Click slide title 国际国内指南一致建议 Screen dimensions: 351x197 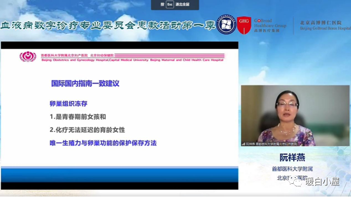pyautogui.click(x=85, y=84)
